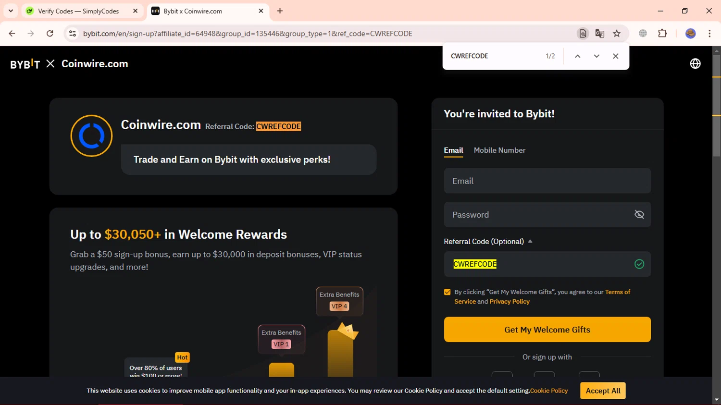Open the Chrome profile avatar
This screenshot has height=405, width=721.
pos(690,34)
